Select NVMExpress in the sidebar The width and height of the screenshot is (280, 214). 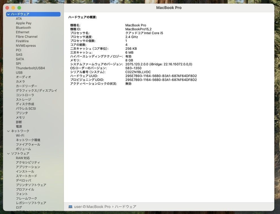[26, 46]
